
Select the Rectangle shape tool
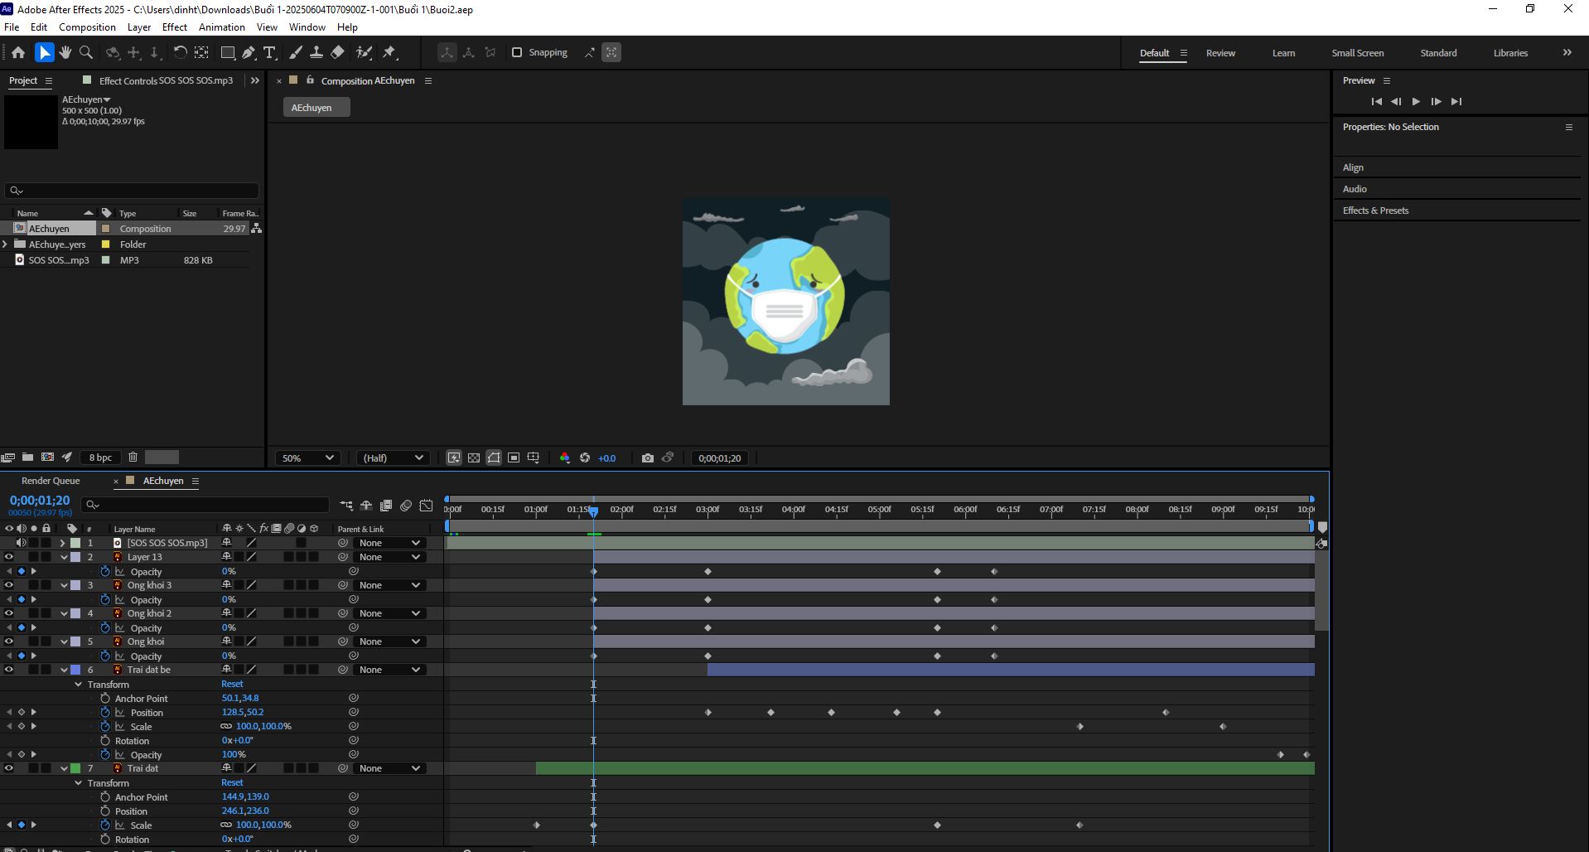[227, 52]
